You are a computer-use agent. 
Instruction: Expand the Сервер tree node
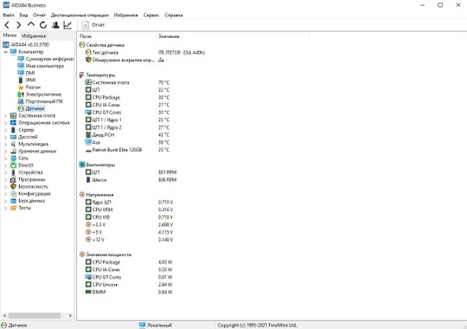pos(6,130)
